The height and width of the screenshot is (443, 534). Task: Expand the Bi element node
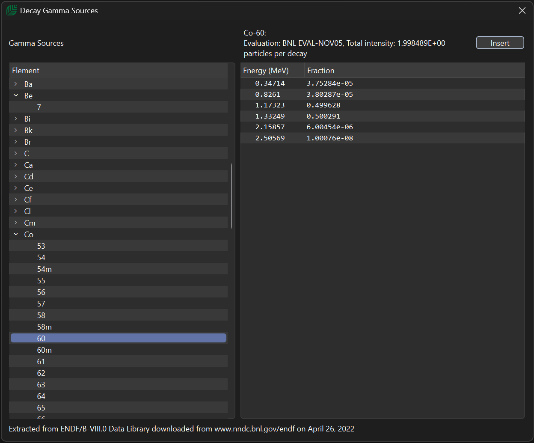point(16,119)
